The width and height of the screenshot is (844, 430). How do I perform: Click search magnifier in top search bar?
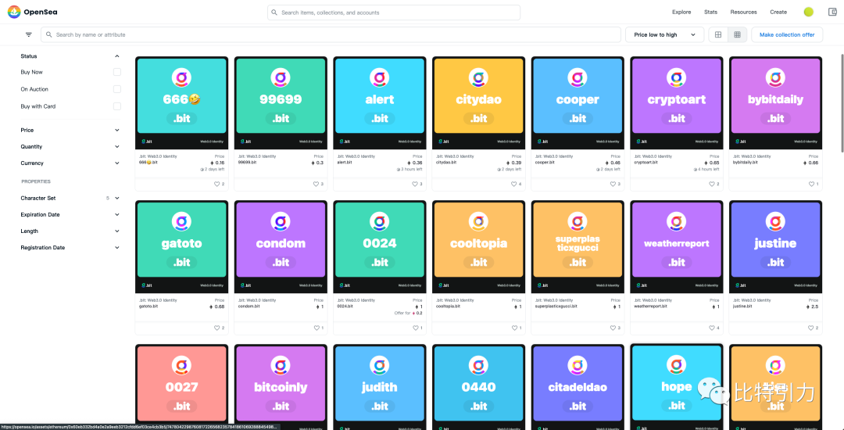[x=274, y=13]
